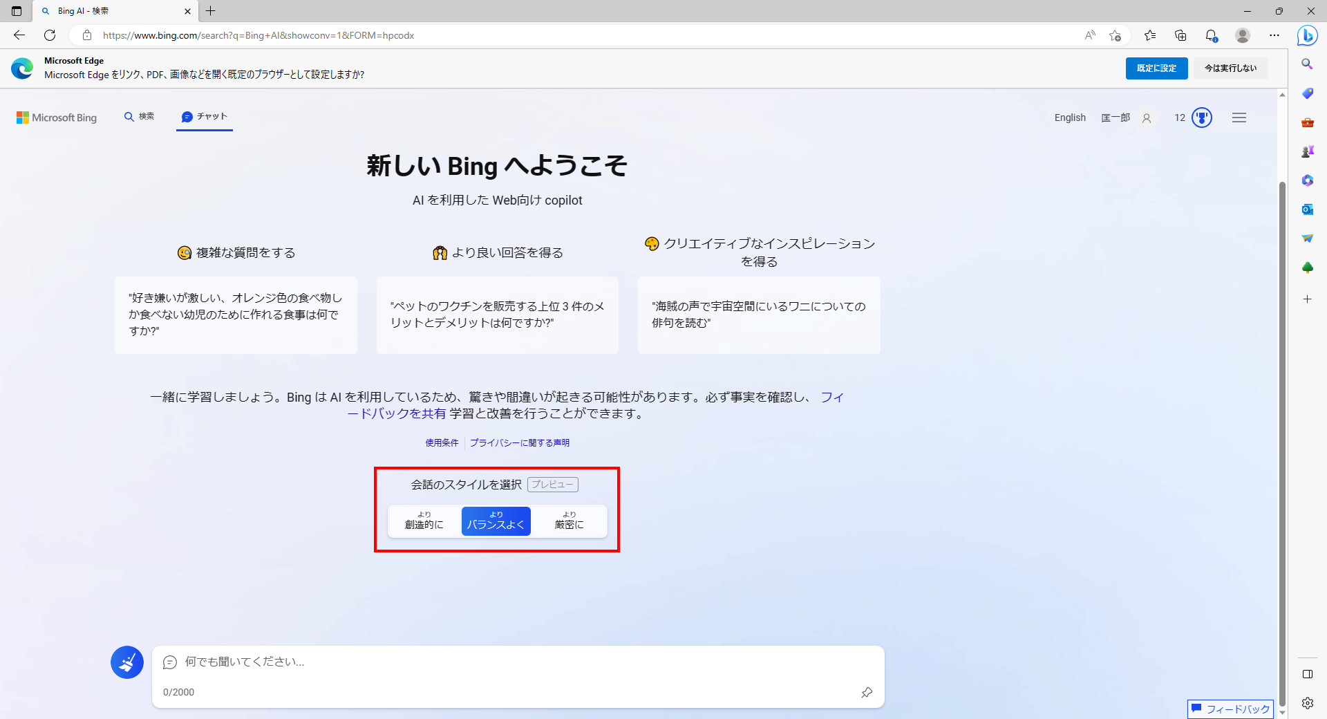Open sidebar Tools briefcase icon
The image size is (1327, 719).
click(x=1307, y=122)
